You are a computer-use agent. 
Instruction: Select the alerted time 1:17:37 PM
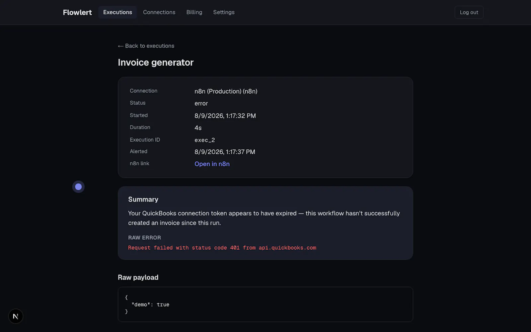click(x=225, y=152)
